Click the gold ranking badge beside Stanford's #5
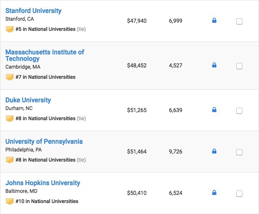This screenshot has height=214, width=259. coord(10,29)
